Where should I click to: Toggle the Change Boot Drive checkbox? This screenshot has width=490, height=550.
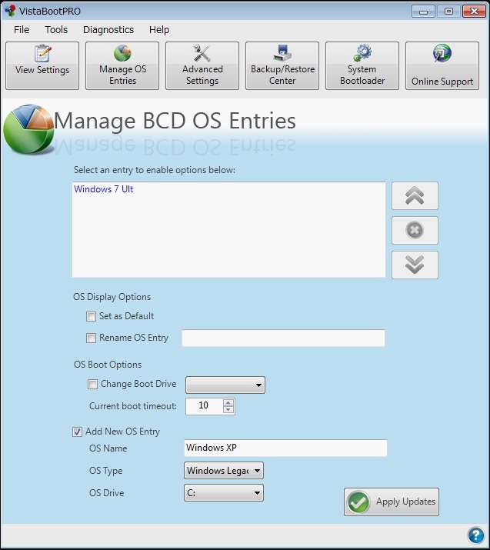point(93,384)
